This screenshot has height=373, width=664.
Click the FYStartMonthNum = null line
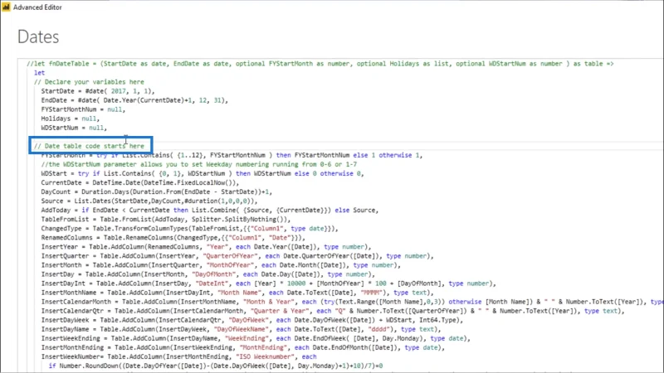tap(84, 109)
